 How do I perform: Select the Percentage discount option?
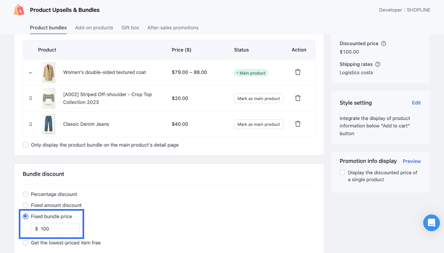(x=26, y=194)
